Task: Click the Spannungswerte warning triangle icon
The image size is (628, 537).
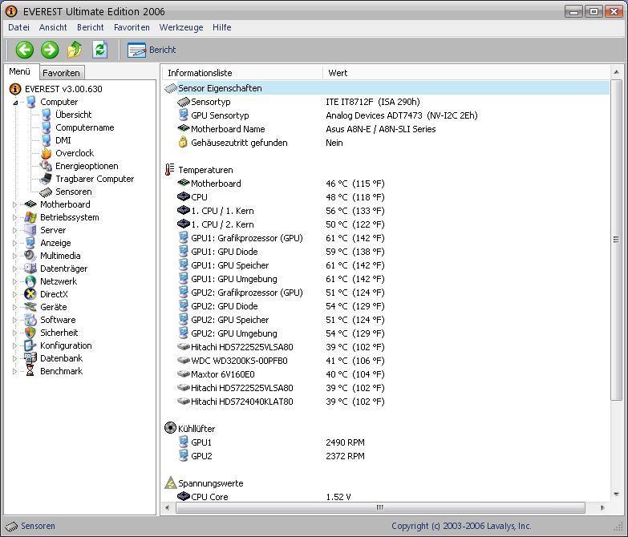Action: click(171, 483)
